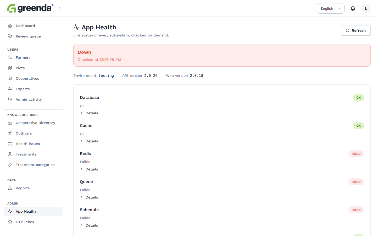The height and width of the screenshot is (236, 377).
Task: Click the Farmers users icon
Action: pos(10,57)
